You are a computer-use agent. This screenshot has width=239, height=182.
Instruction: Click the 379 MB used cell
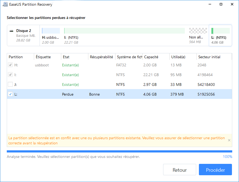point(177,94)
